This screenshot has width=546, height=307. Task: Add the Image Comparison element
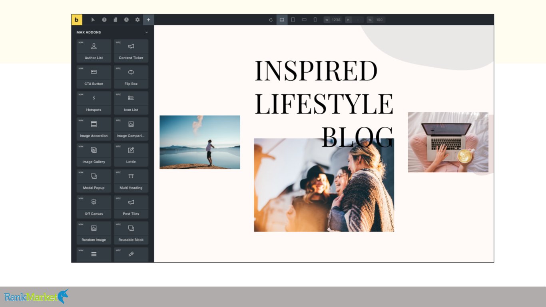[x=131, y=129]
